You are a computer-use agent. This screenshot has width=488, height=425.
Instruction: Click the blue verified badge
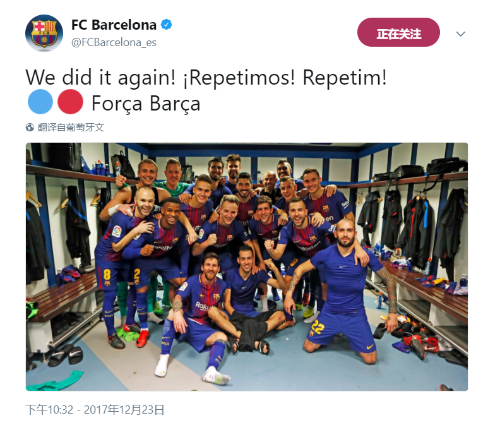click(166, 25)
